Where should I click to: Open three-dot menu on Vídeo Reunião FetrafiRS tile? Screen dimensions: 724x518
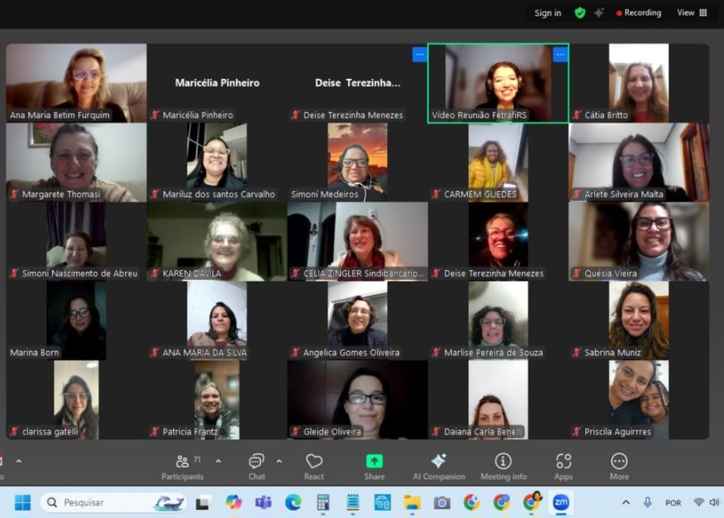[x=560, y=54]
